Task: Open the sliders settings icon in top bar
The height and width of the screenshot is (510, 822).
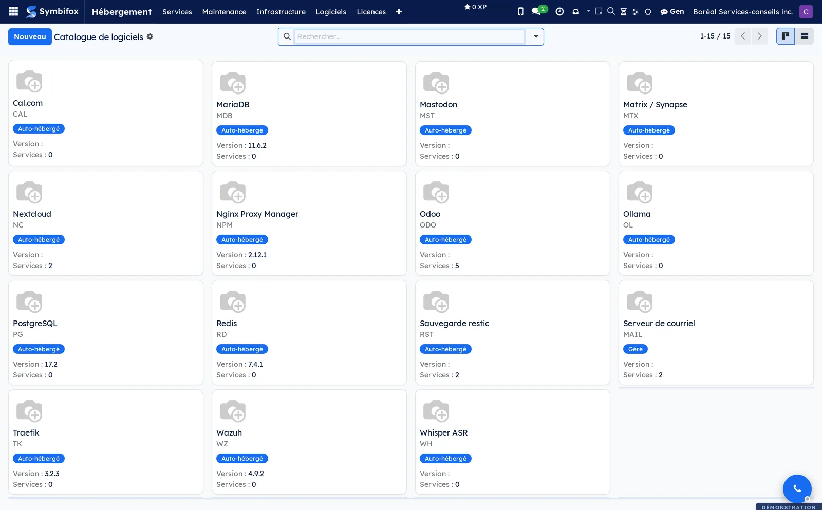Action: 636,12
